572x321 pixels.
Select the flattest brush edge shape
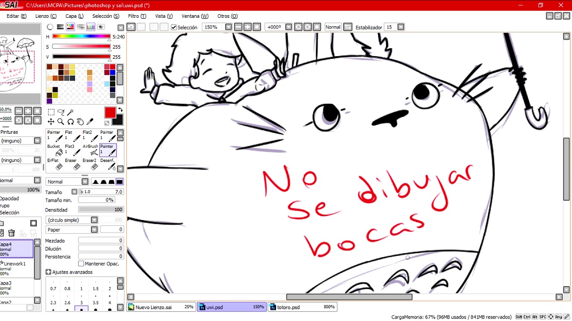[119, 181]
